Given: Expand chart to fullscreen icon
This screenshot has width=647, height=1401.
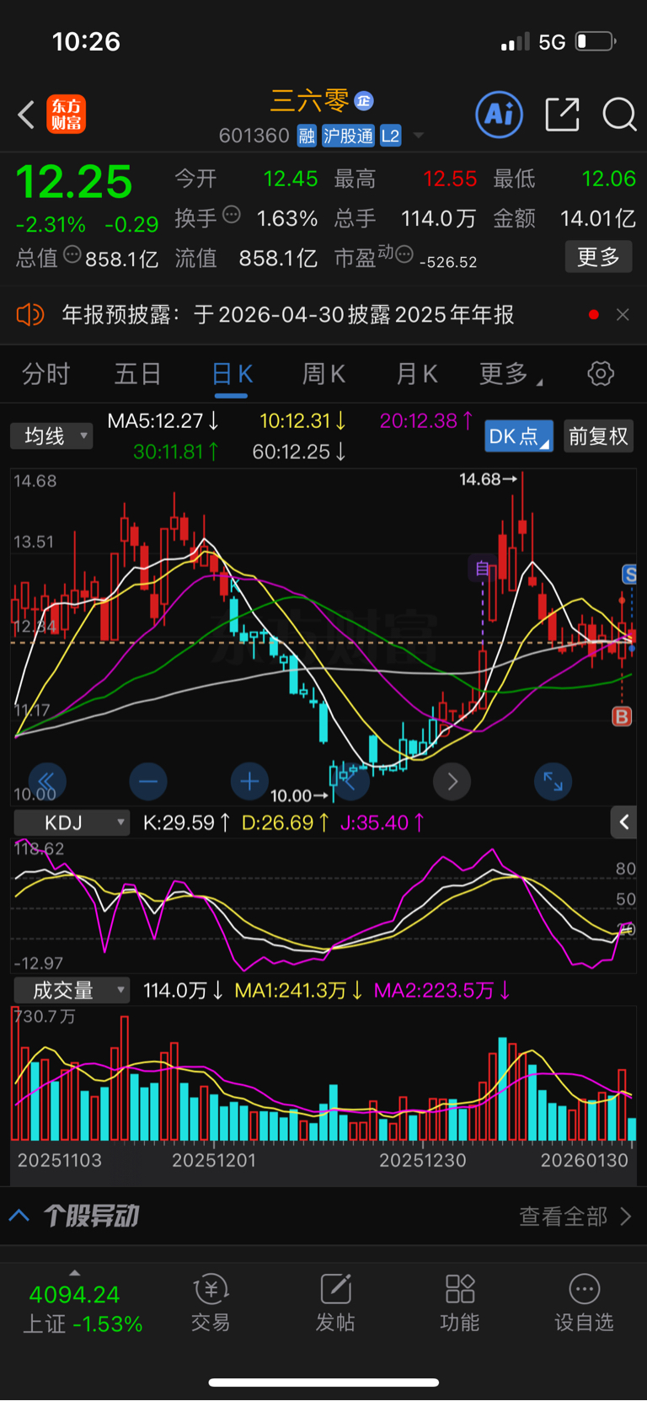Looking at the screenshot, I should click(x=553, y=782).
